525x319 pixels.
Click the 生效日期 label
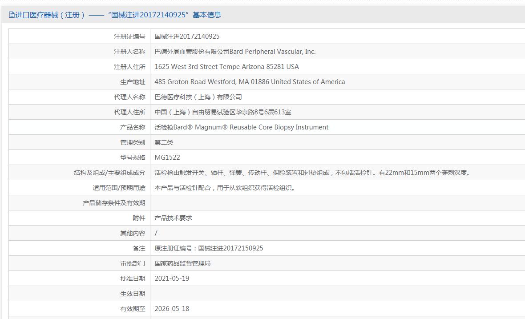(133, 294)
